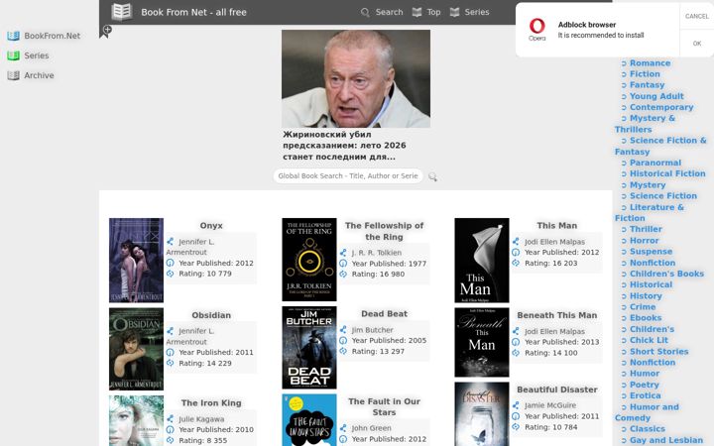Click the Series book icon in header
The height and width of the screenshot is (446, 714).
454,12
